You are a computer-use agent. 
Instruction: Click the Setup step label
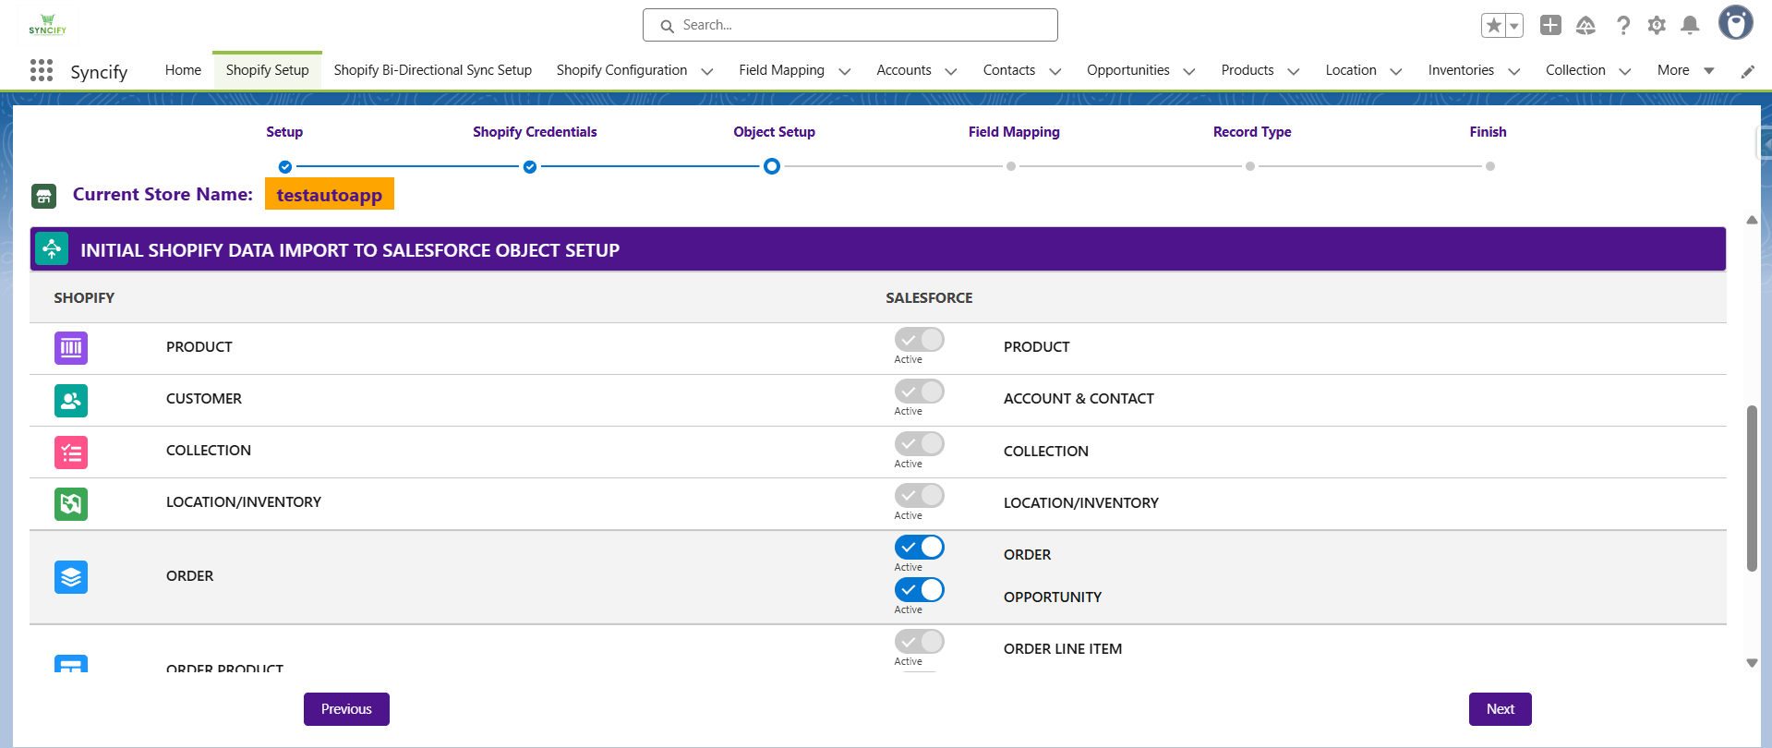(x=284, y=132)
